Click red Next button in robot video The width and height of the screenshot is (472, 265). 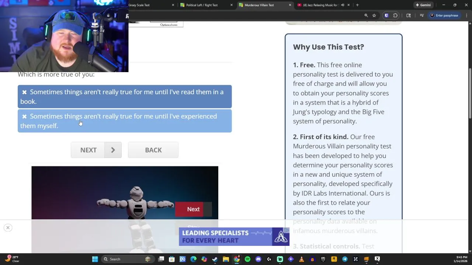[193, 209]
